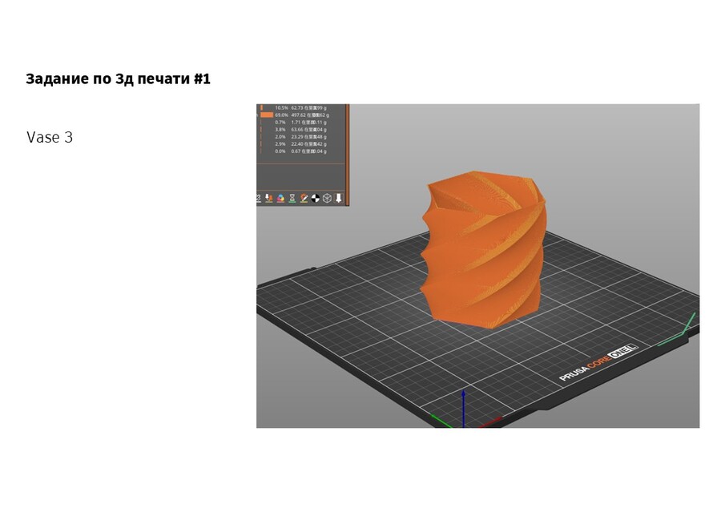Screen dimensions: 721x512
Task: Toggle the shells wireframe cube icon
Action: [327, 198]
